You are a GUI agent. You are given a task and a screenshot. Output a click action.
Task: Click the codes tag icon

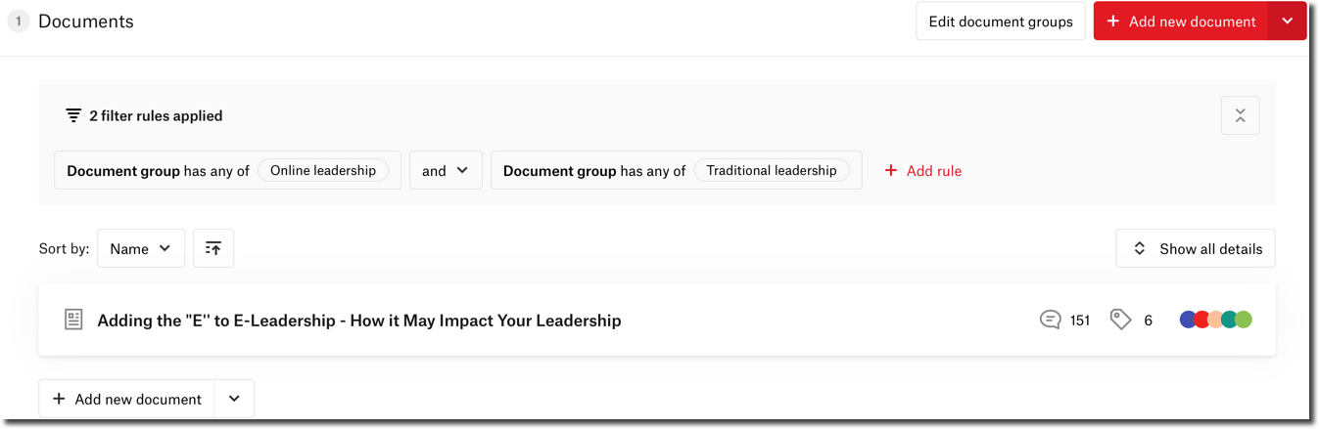click(x=1120, y=320)
